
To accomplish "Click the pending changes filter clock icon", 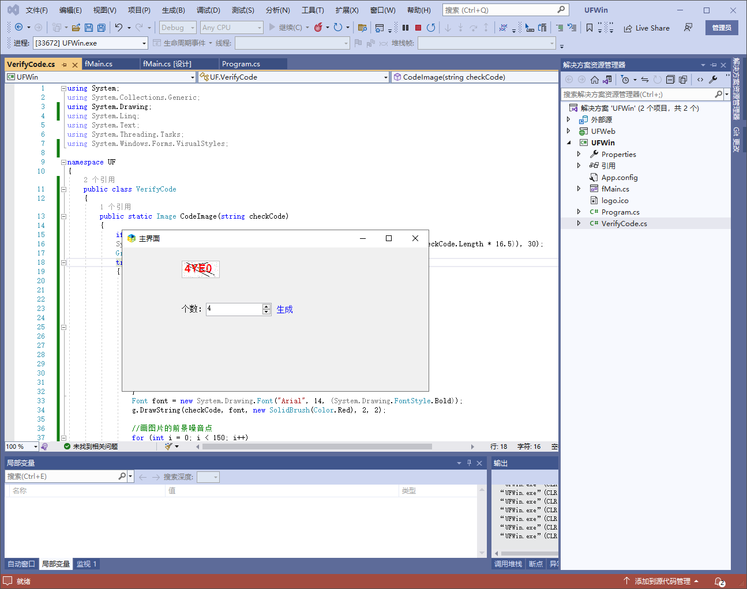I will click(x=625, y=80).
